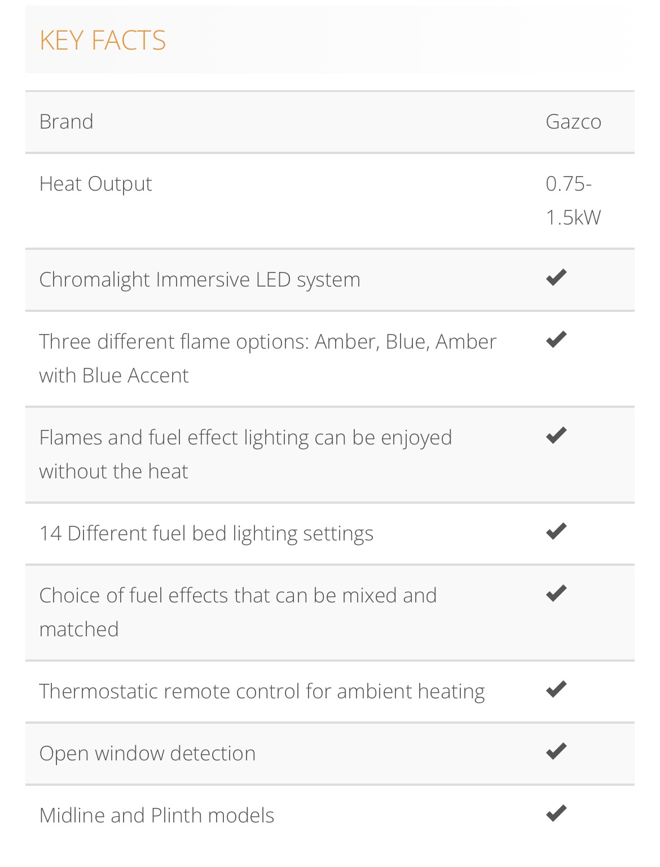
Task: Click the Heat Output label
Action: coord(96,184)
